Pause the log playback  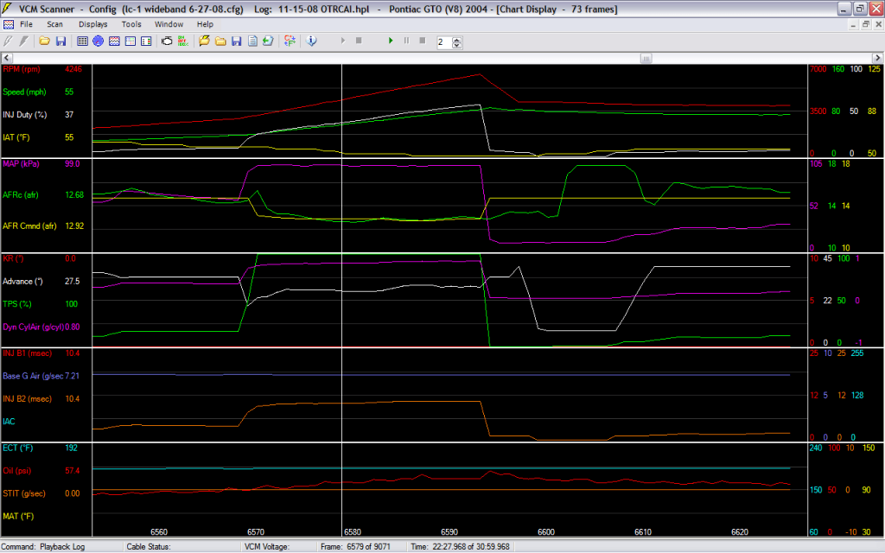[x=406, y=41]
